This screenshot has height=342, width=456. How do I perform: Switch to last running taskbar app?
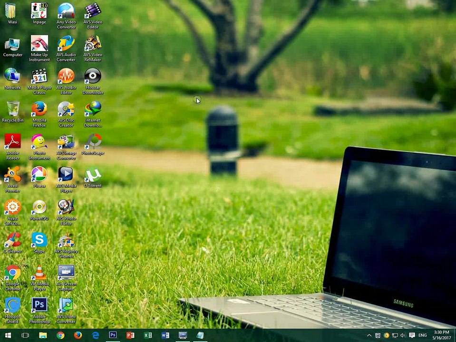200,335
